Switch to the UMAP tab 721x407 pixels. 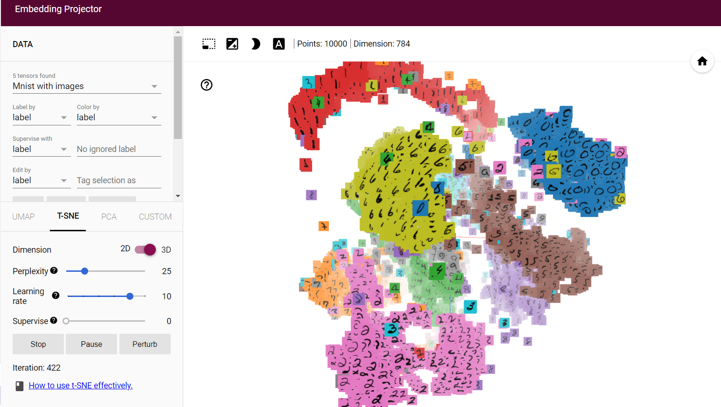[x=24, y=217]
